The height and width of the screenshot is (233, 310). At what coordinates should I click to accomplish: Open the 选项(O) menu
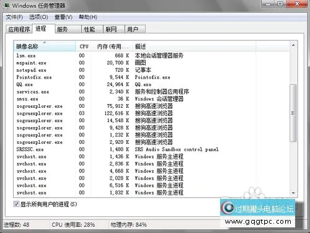pos(38,17)
